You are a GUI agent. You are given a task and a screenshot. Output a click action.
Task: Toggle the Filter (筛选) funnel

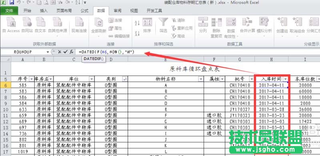pos(163,25)
